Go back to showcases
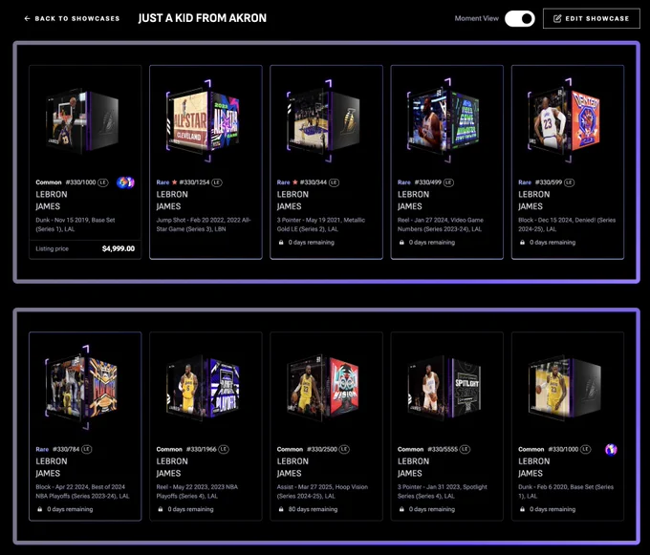Image resolution: width=650 pixels, height=555 pixels. coord(72,19)
